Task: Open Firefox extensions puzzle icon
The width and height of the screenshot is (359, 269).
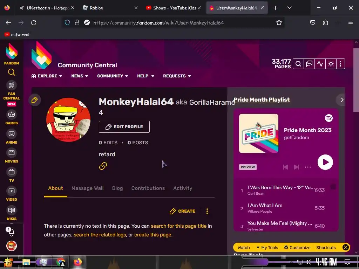Action: (325, 22)
